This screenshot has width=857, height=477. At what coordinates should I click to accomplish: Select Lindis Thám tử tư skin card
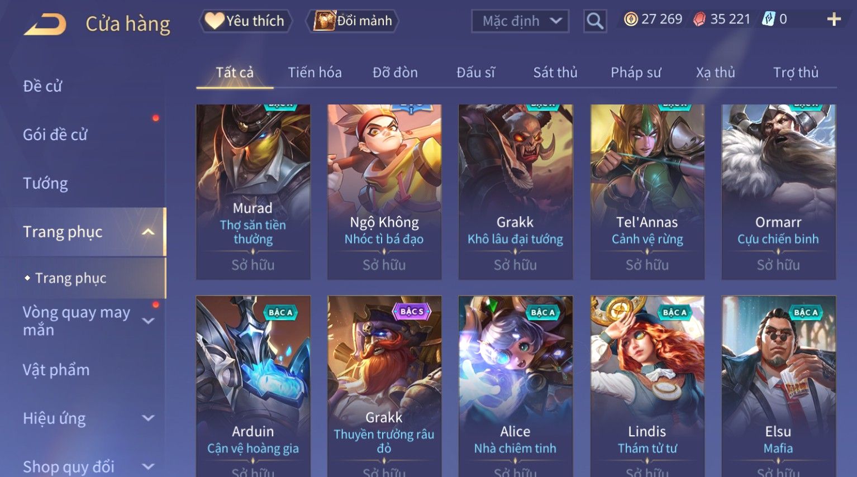(647, 385)
